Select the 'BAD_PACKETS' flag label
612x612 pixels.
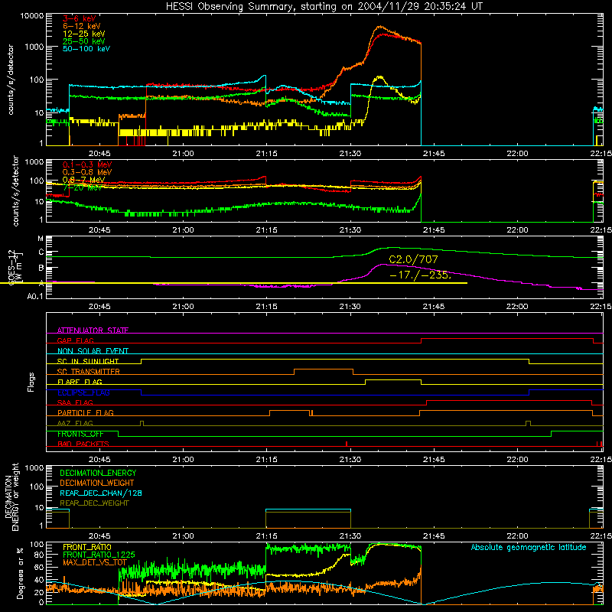[83, 444]
